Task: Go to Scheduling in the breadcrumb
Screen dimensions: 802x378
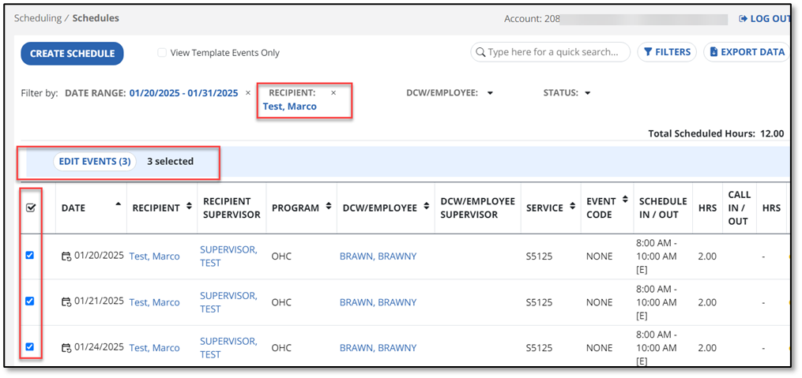Action: pyautogui.click(x=37, y=18)
